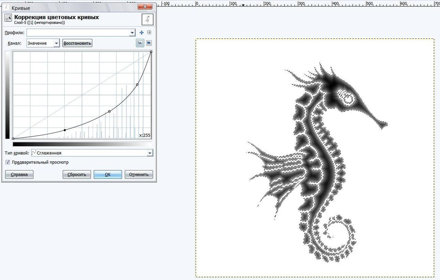This screenshot has height=280, width=440.
Task: Open the Профили dropdown list
Action: 81,33
